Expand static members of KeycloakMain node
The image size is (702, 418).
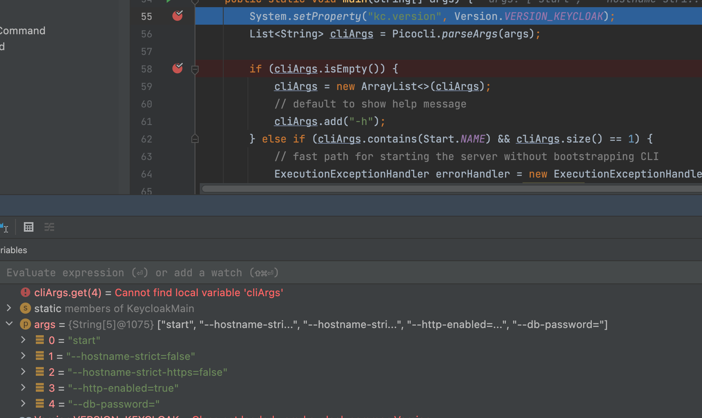coord(9,308)
